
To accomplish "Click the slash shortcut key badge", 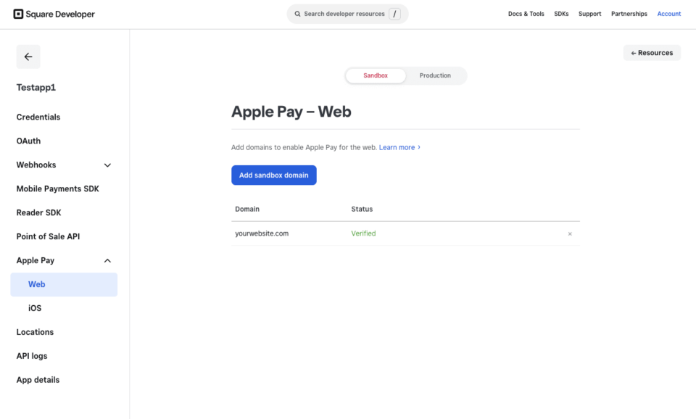I will click(394, 14).
